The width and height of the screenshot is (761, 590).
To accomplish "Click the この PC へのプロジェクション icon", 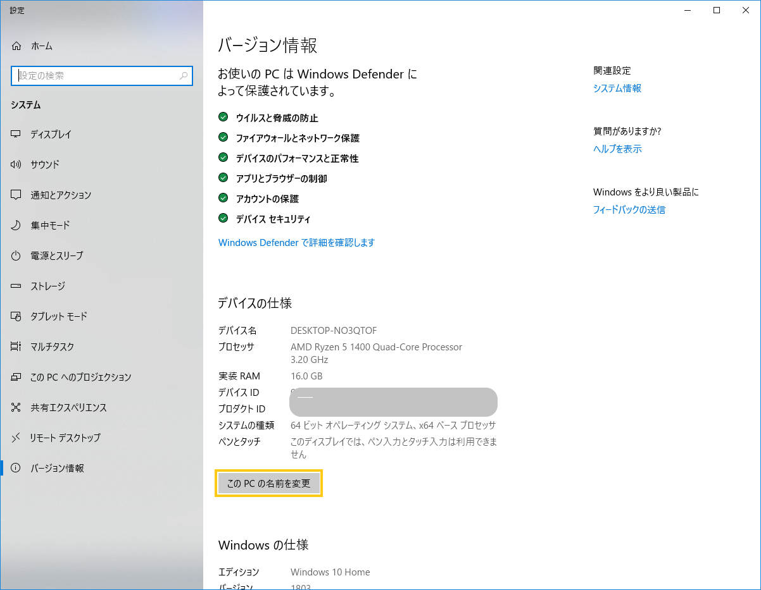I will click(x=16, y=377).
